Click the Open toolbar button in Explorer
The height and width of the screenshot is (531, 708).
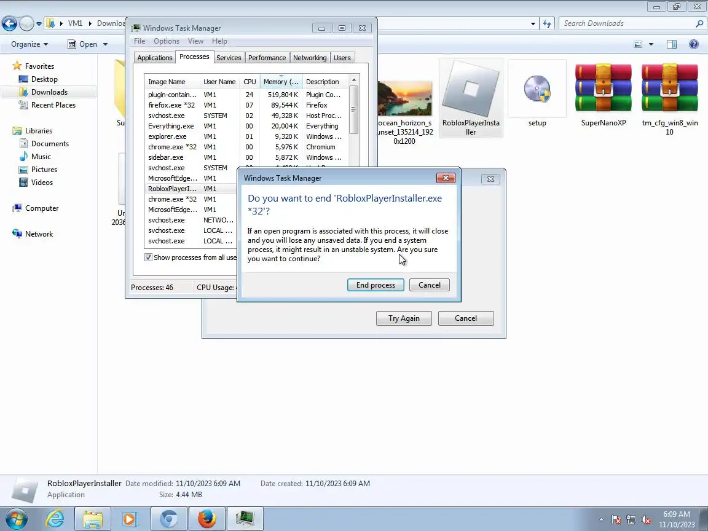82,44
